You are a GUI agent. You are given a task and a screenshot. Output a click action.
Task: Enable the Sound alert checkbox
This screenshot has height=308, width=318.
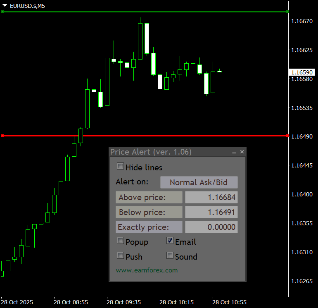(170, 256)
